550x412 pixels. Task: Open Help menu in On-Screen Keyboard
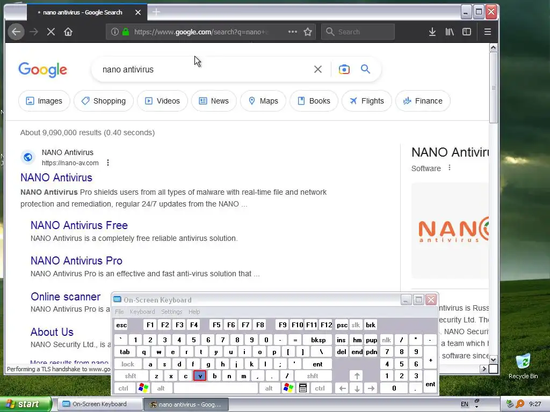(x=194, y=312)
